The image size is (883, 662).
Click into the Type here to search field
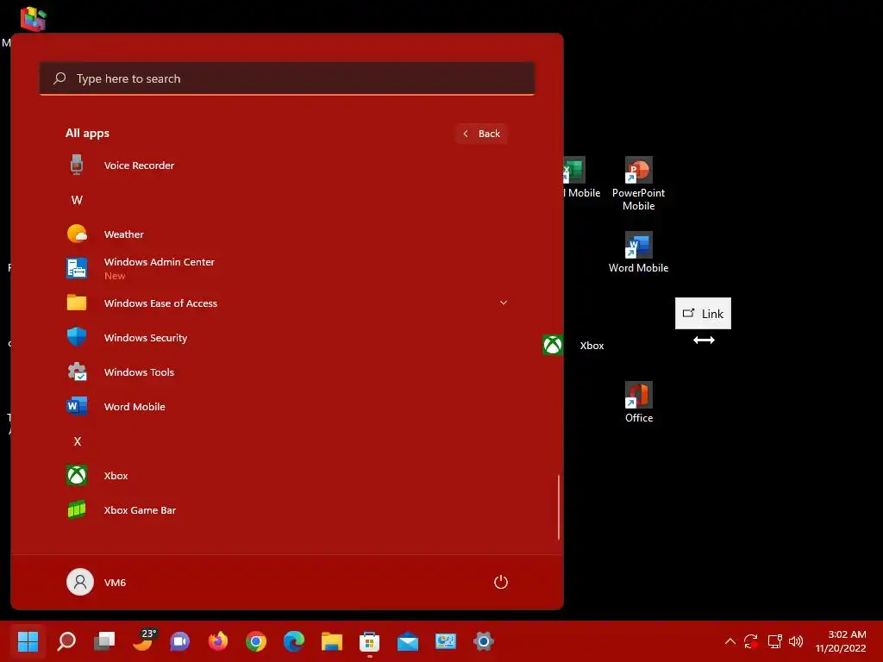[286, 78]
